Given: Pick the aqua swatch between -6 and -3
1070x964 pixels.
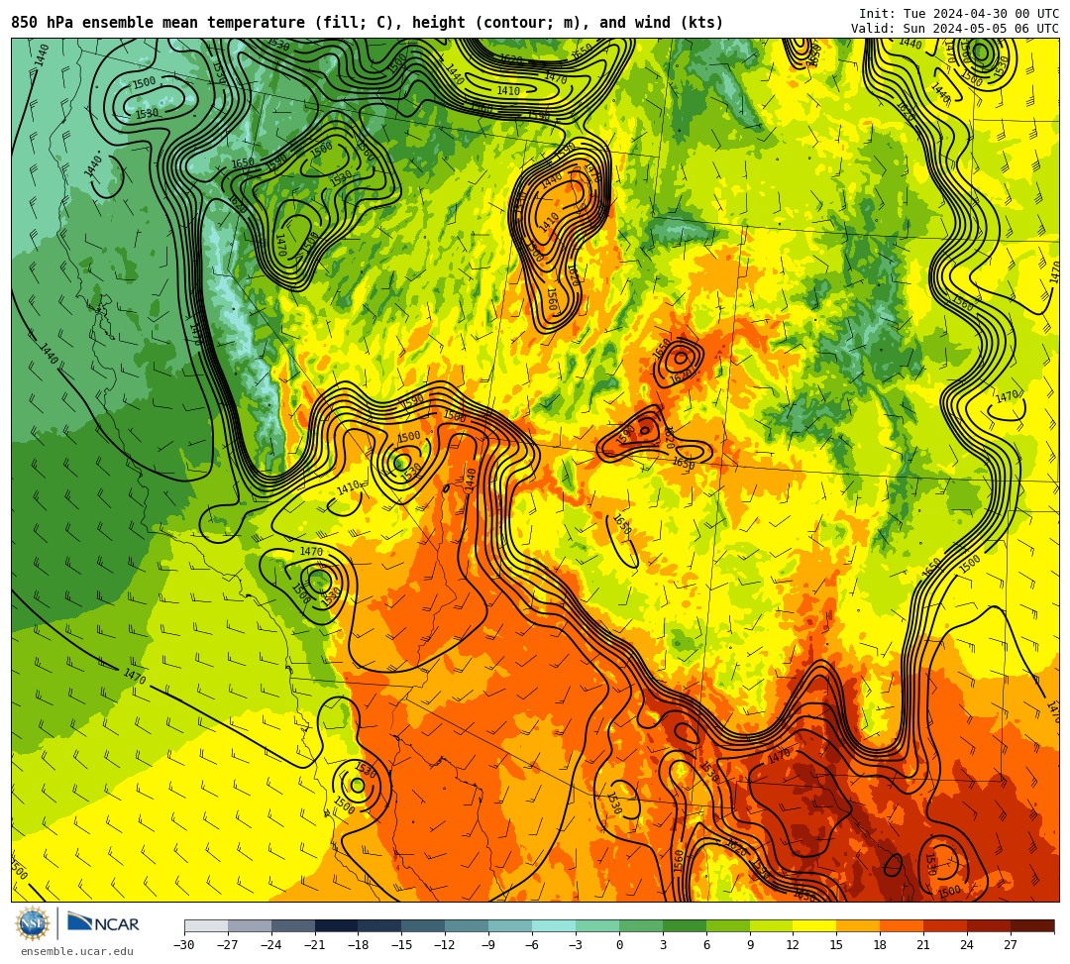Looking at the screenshot, I should tap(554, 925).
